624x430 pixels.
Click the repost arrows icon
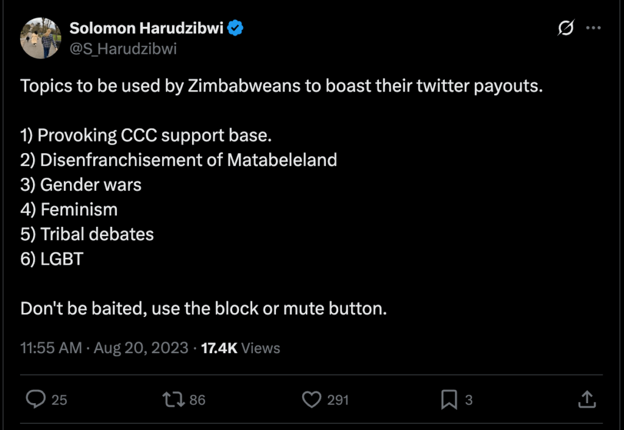click(x=172, y=400)
